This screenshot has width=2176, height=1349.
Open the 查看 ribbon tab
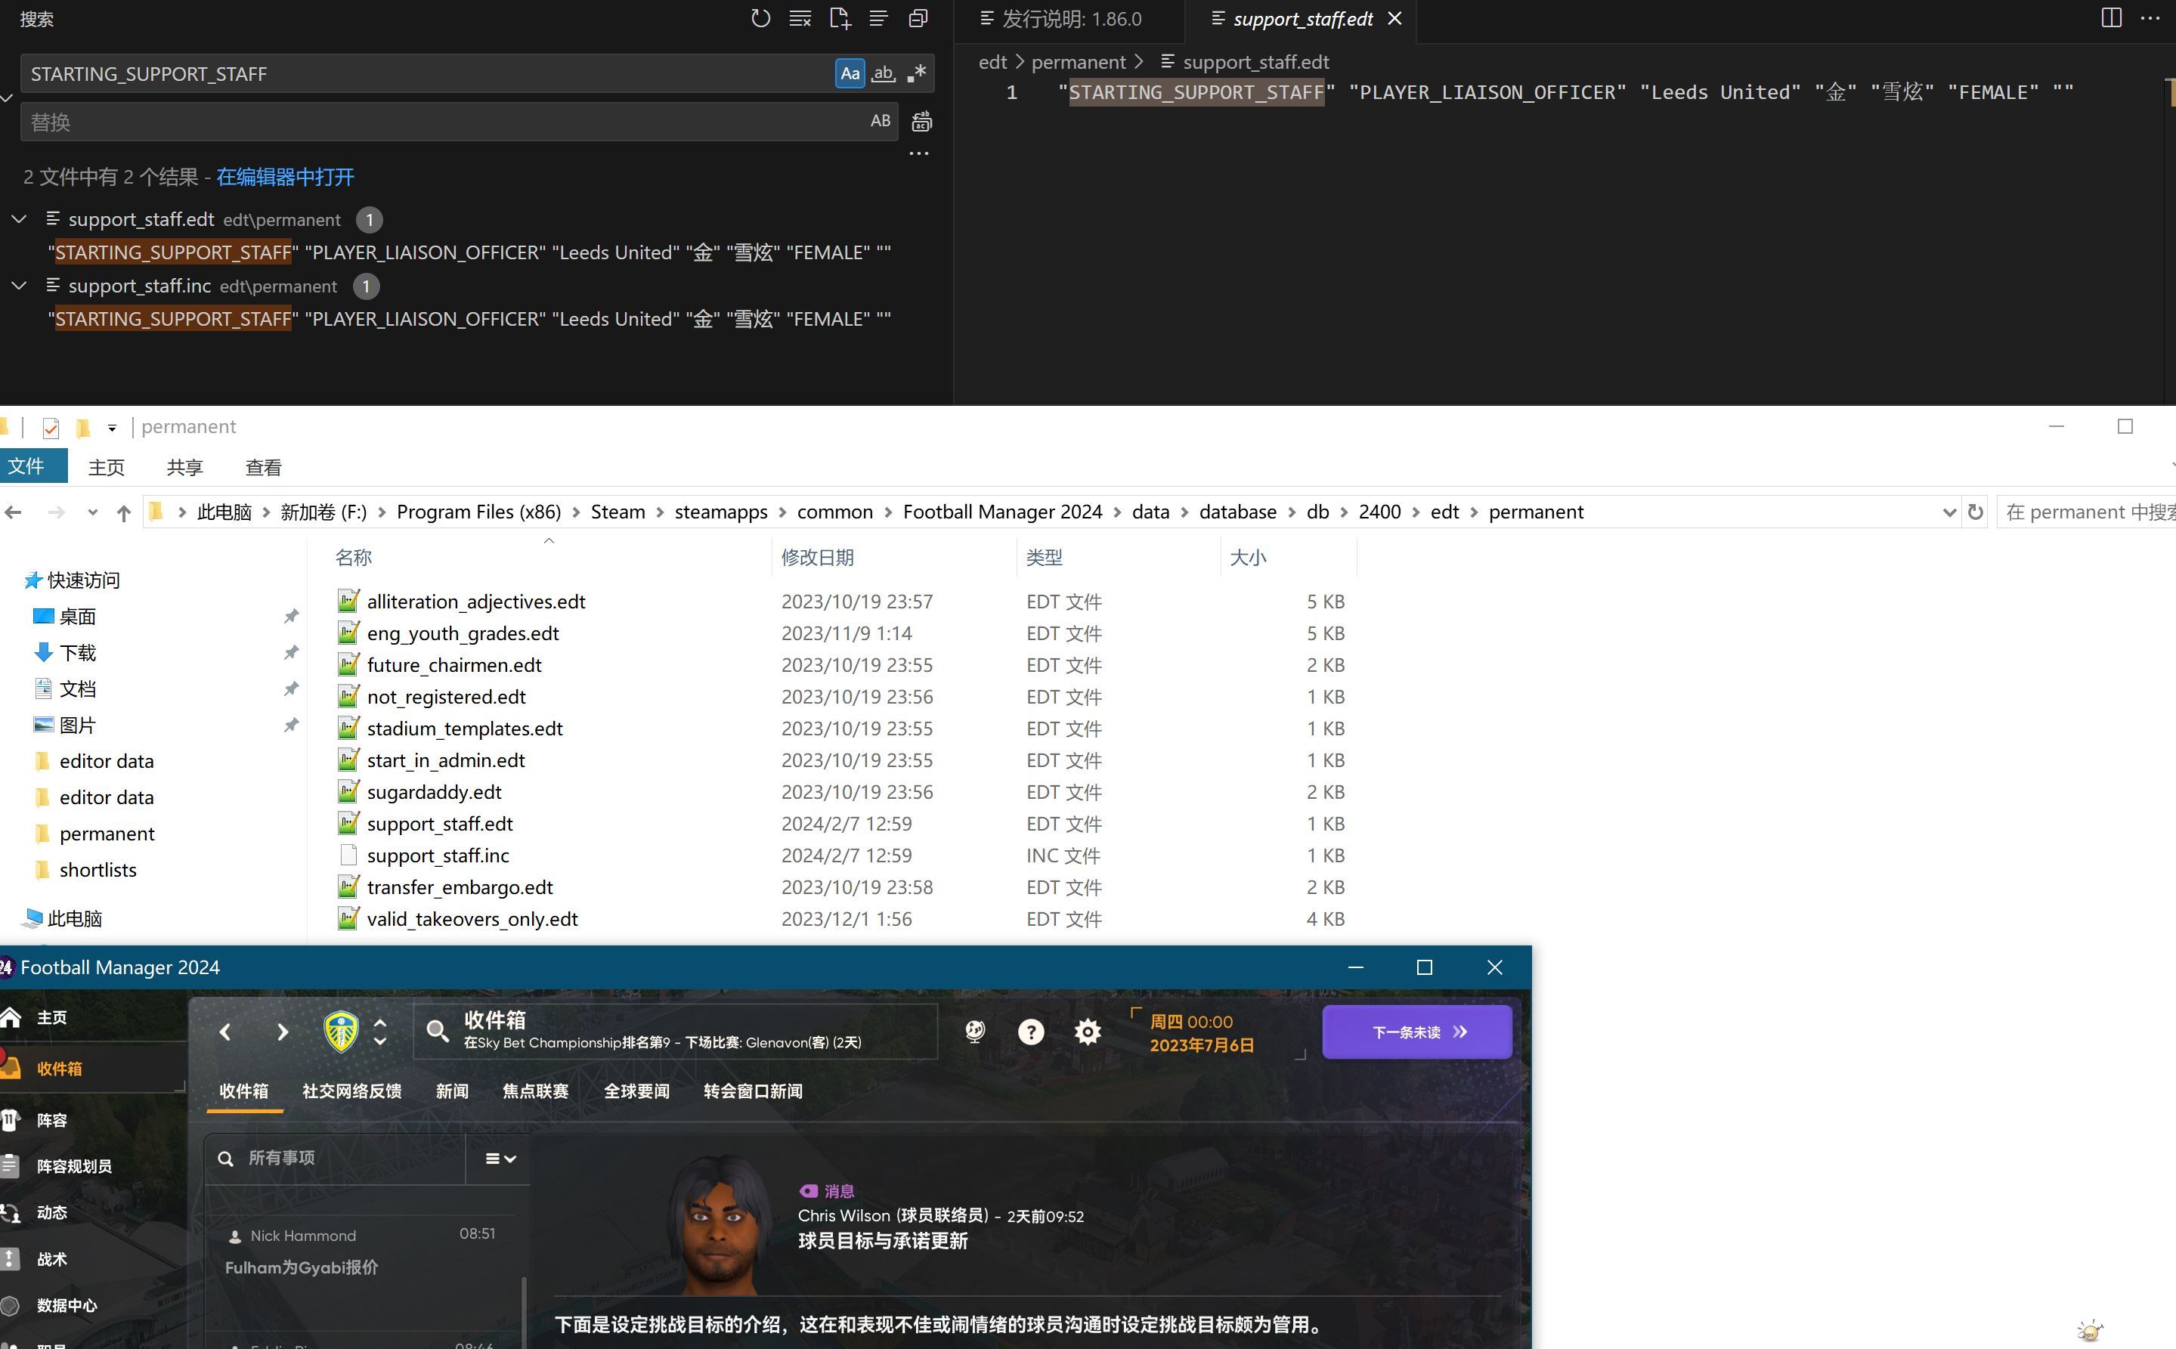coord(263,466)
